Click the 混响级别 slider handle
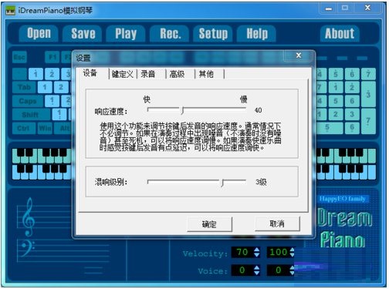 tap(223, 183)
